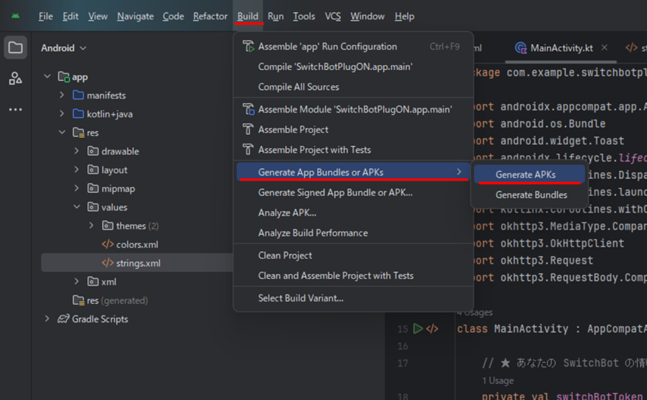Select colors.xml in the project tree
Screen dimensions: 647x400
pyautogui.click(x=136, y=245)
